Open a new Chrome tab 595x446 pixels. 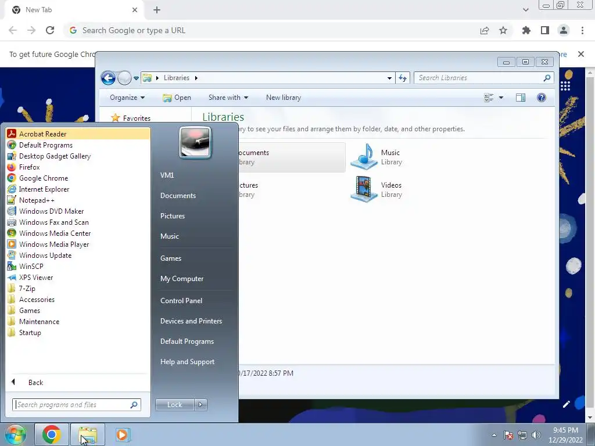(157, 10)
